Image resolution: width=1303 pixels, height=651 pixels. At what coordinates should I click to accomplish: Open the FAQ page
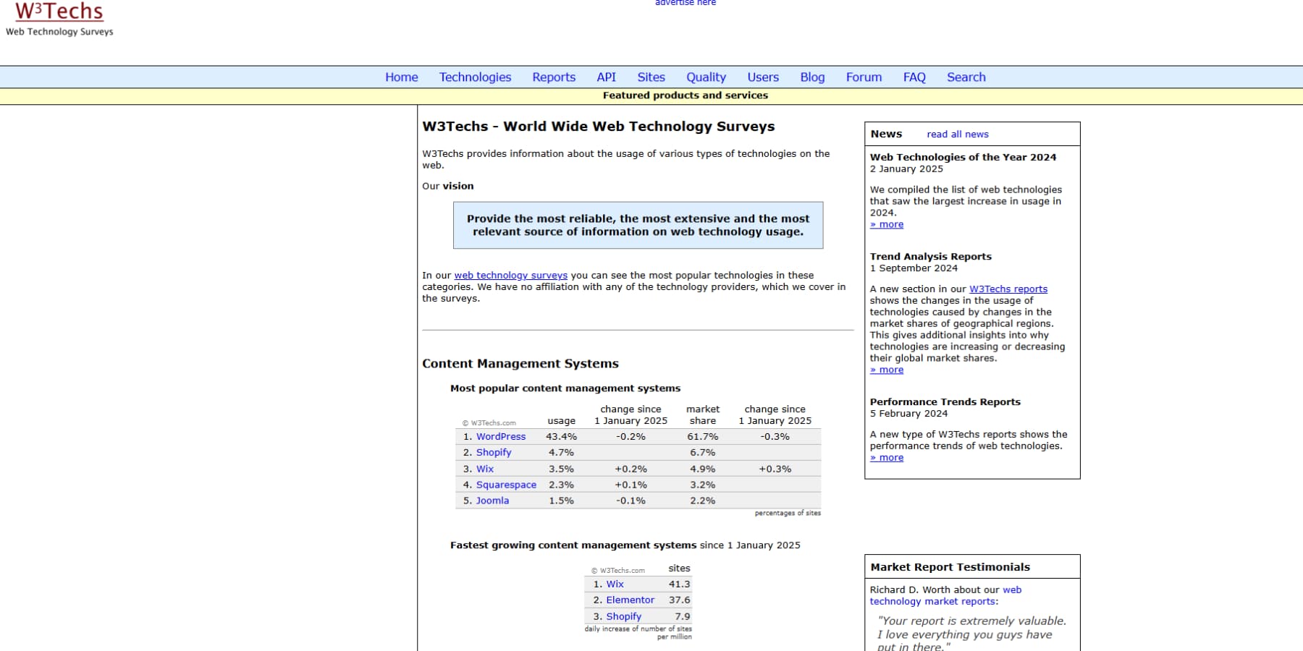click(914, 77)
